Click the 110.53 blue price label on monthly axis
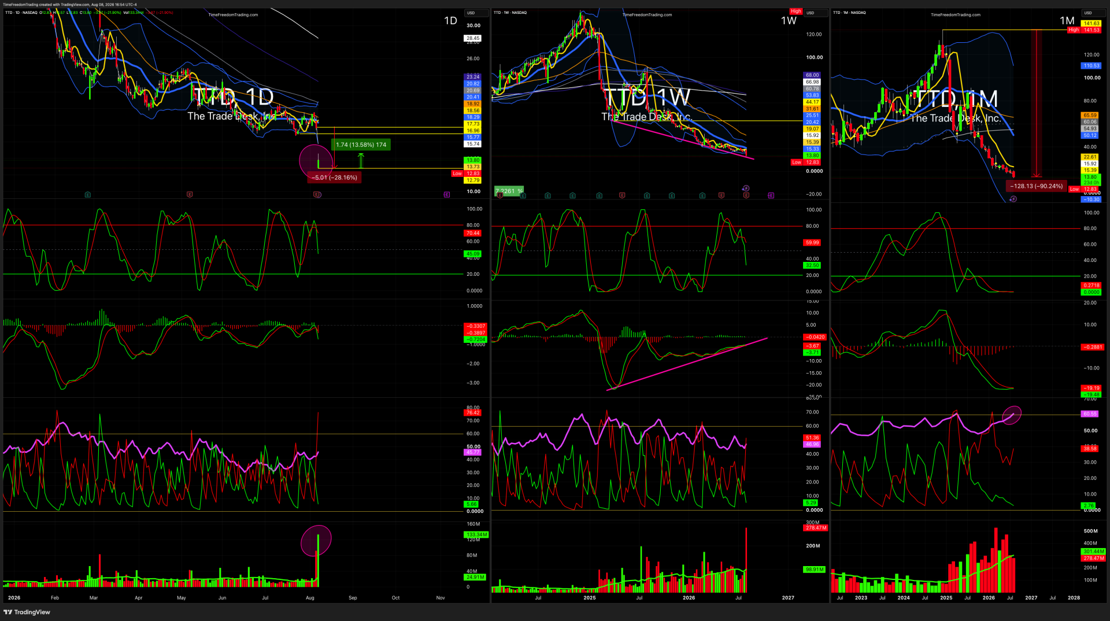The image size is (1110, 621). pos(1091,66)
